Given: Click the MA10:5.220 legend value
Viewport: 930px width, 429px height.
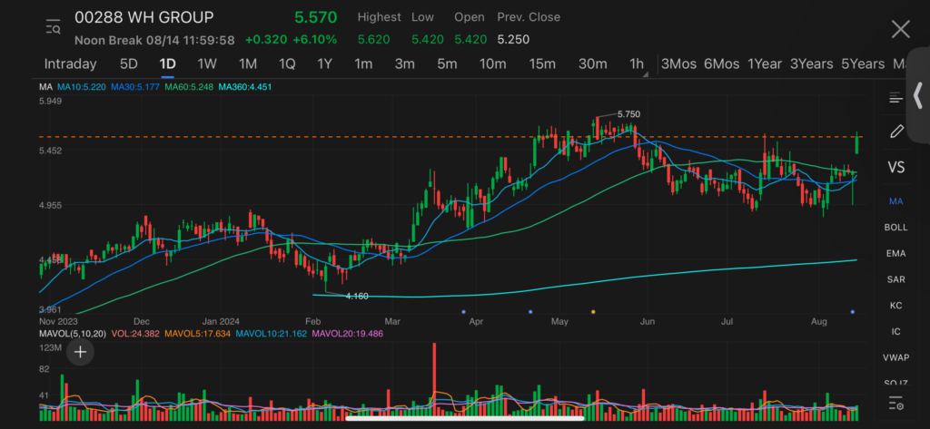Looking at the screenshot, I should click(82, 87).
